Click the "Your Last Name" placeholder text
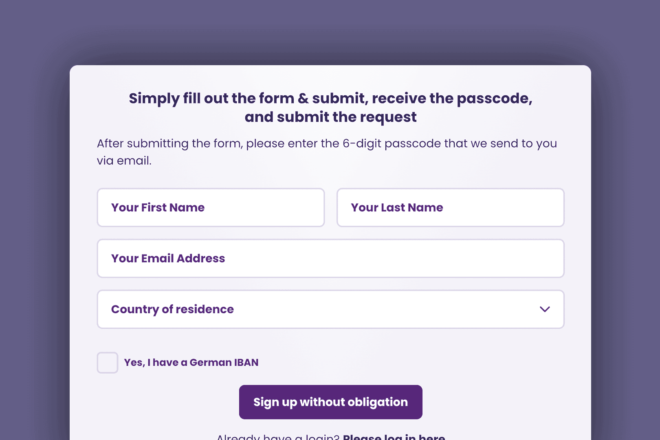 coord(397,207)
